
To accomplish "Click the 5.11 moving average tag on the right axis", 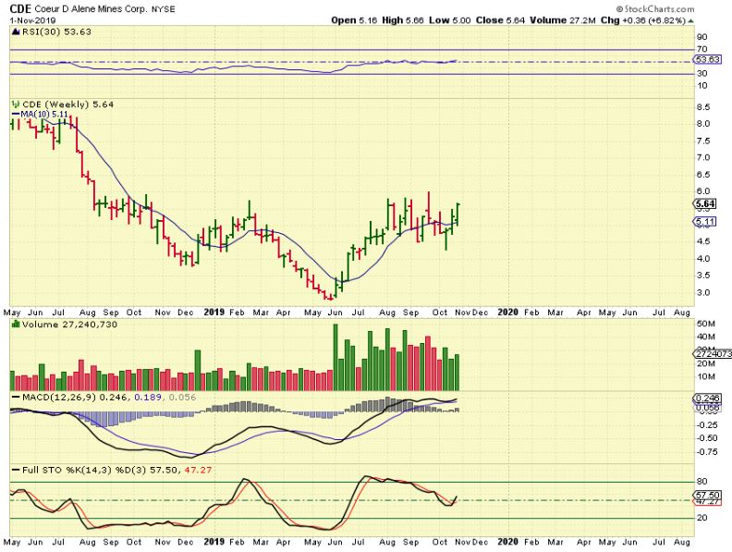I will [x=706, y=222].
